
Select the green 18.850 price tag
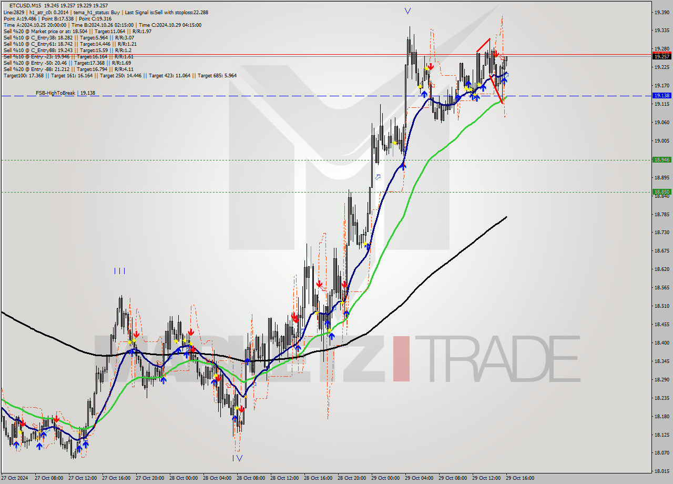661,191
